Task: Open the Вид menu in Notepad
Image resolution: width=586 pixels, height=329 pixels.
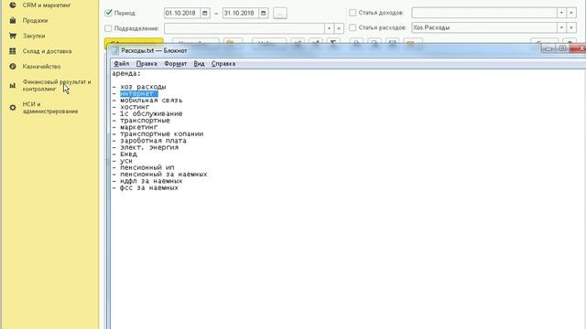Action: click(199, 64)
